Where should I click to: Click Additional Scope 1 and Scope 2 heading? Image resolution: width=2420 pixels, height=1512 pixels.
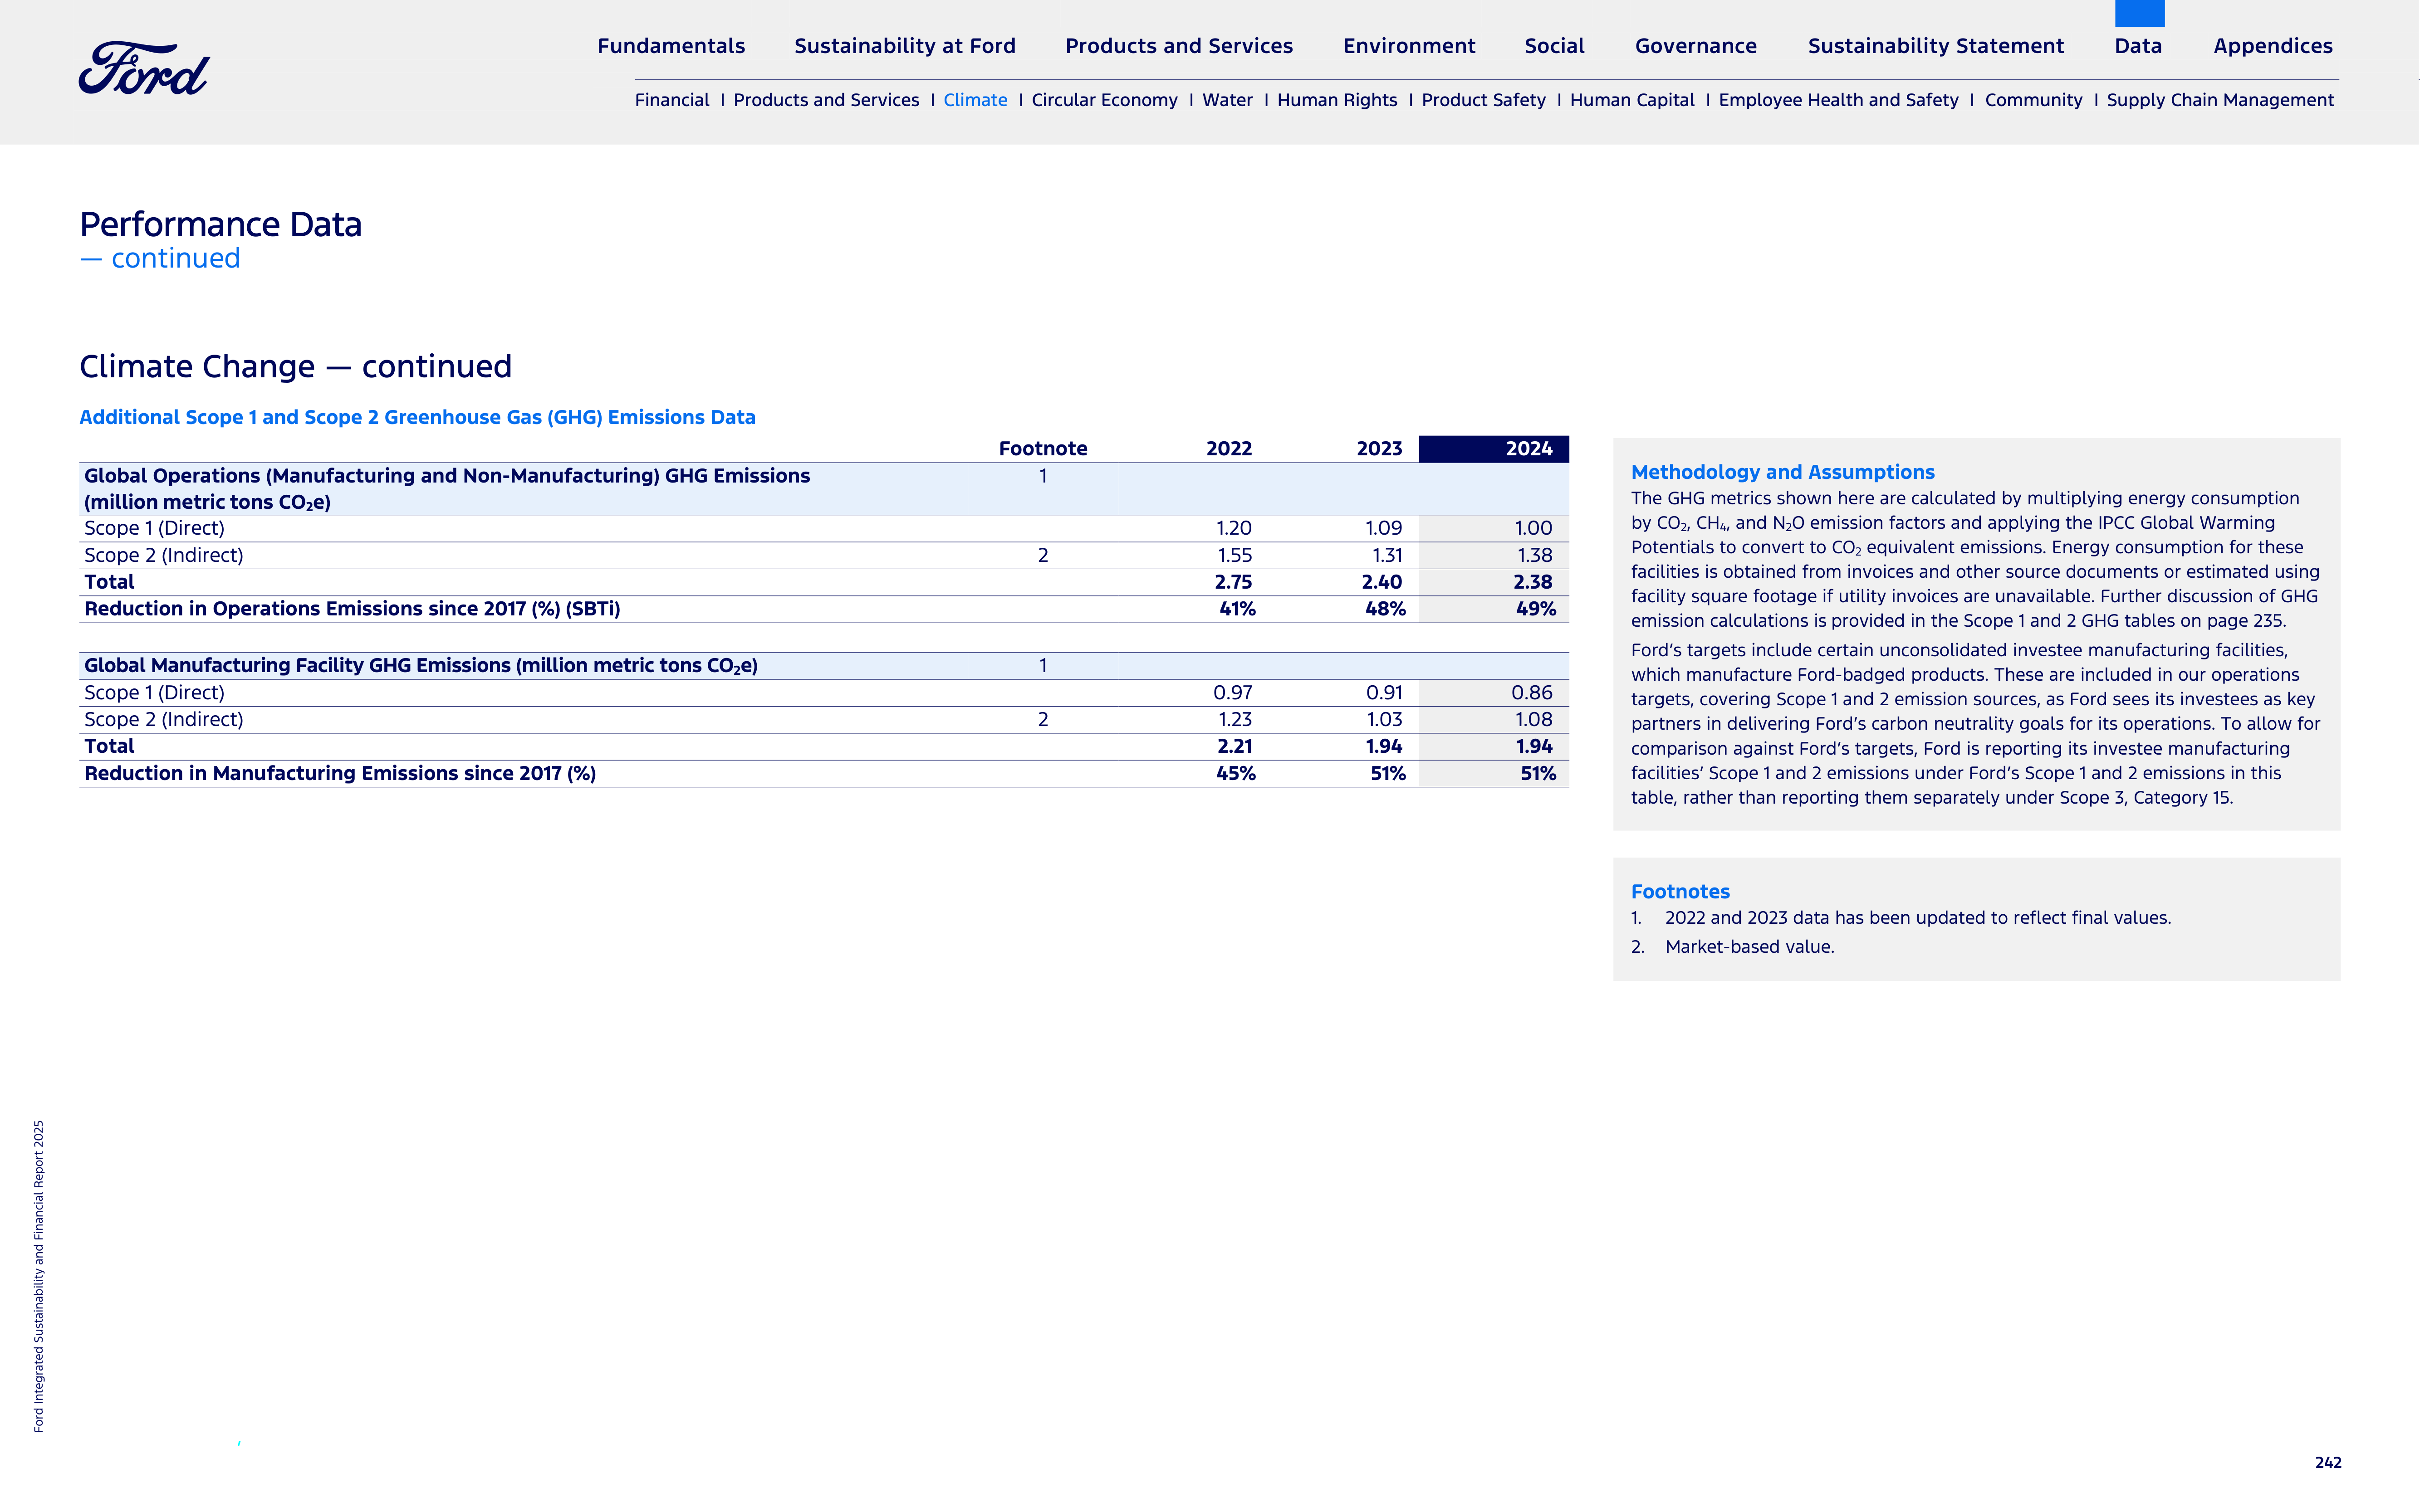click(417, 417)
